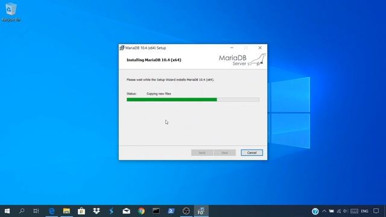The height and width of the screenshot is (217, 386).
Task: Click the blue question mark help icon
Action: pos(315,211)
